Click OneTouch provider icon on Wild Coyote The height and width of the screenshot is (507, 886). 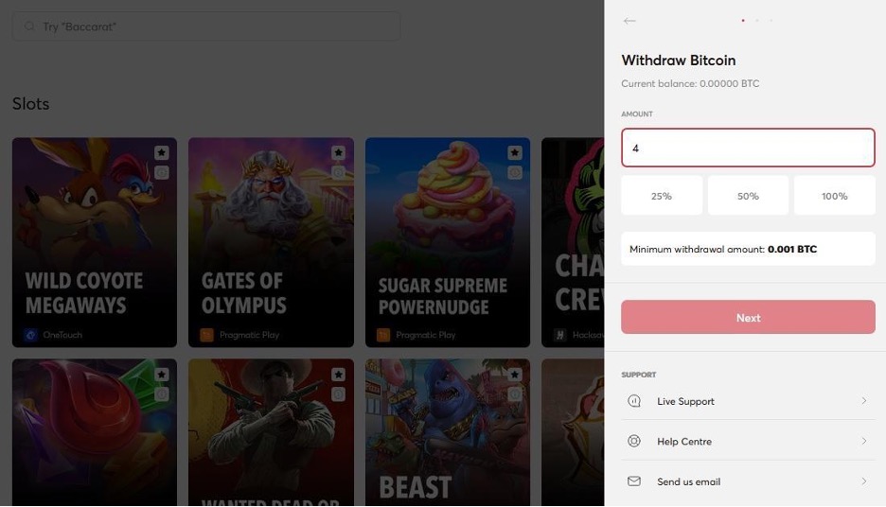coord(31,335)
